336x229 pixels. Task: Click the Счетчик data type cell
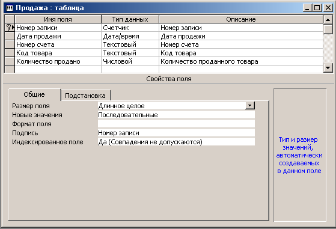[x=130, y=28]
